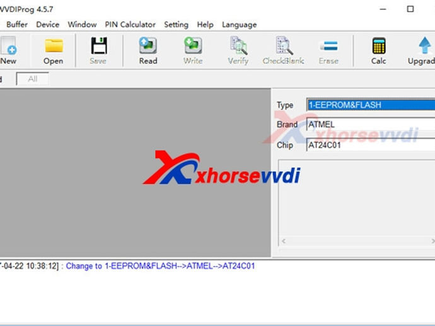The width and height of the screenshot is (435, 326).
Task: Open the Buffer menu
Action: coord(17,25)
